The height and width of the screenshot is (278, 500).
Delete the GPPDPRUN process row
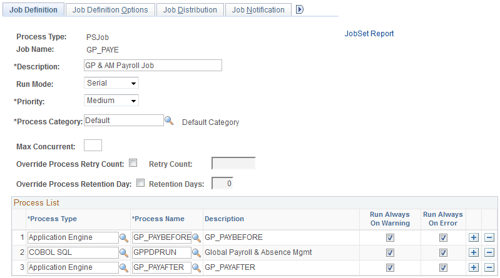click(x=489, y=252)
